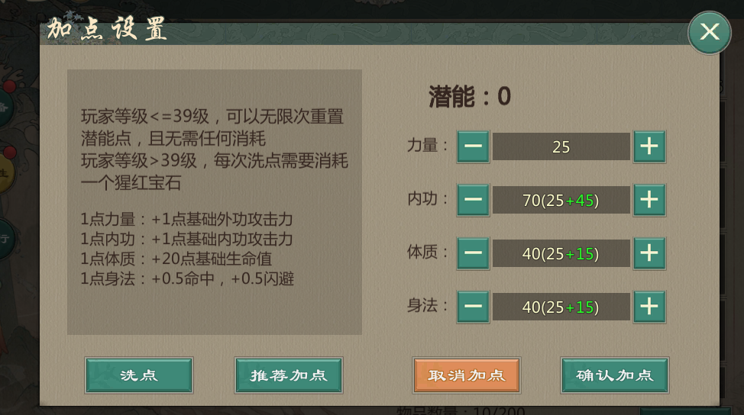Click the minus icon for 力量

(x=473, y=146)
